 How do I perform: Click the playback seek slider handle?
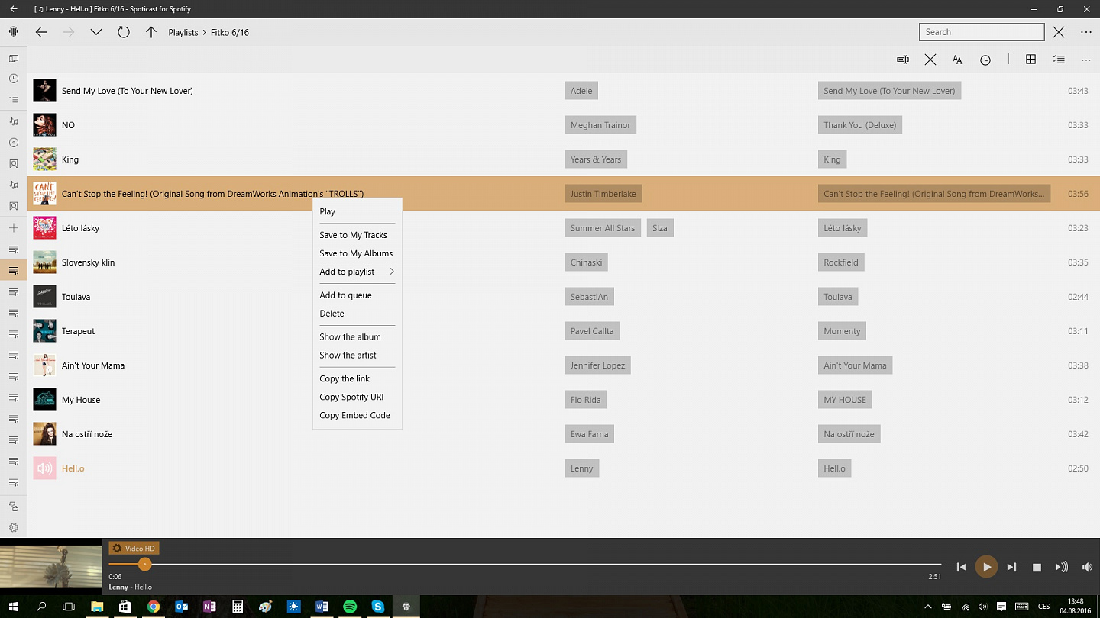(144, 565)
